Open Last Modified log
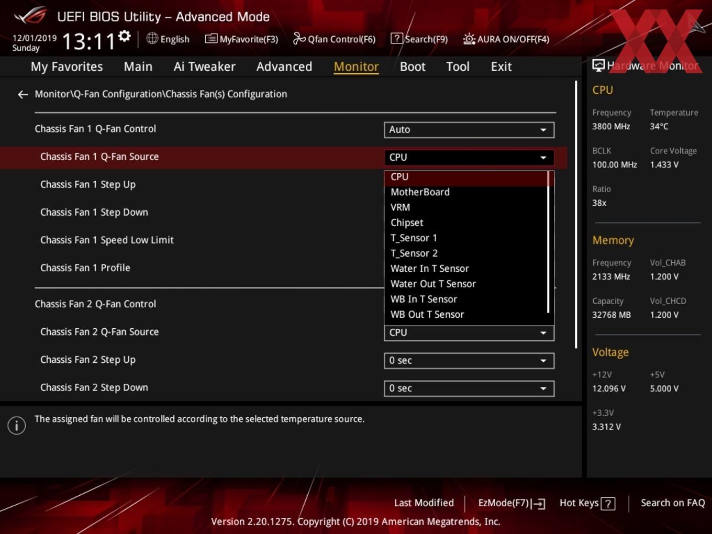 (x=424, y=503)
